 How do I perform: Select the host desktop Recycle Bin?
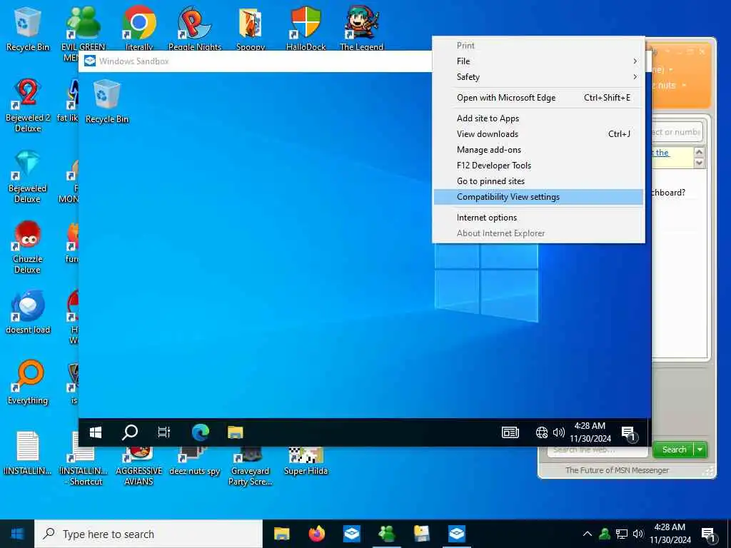[x=28, y=29]
